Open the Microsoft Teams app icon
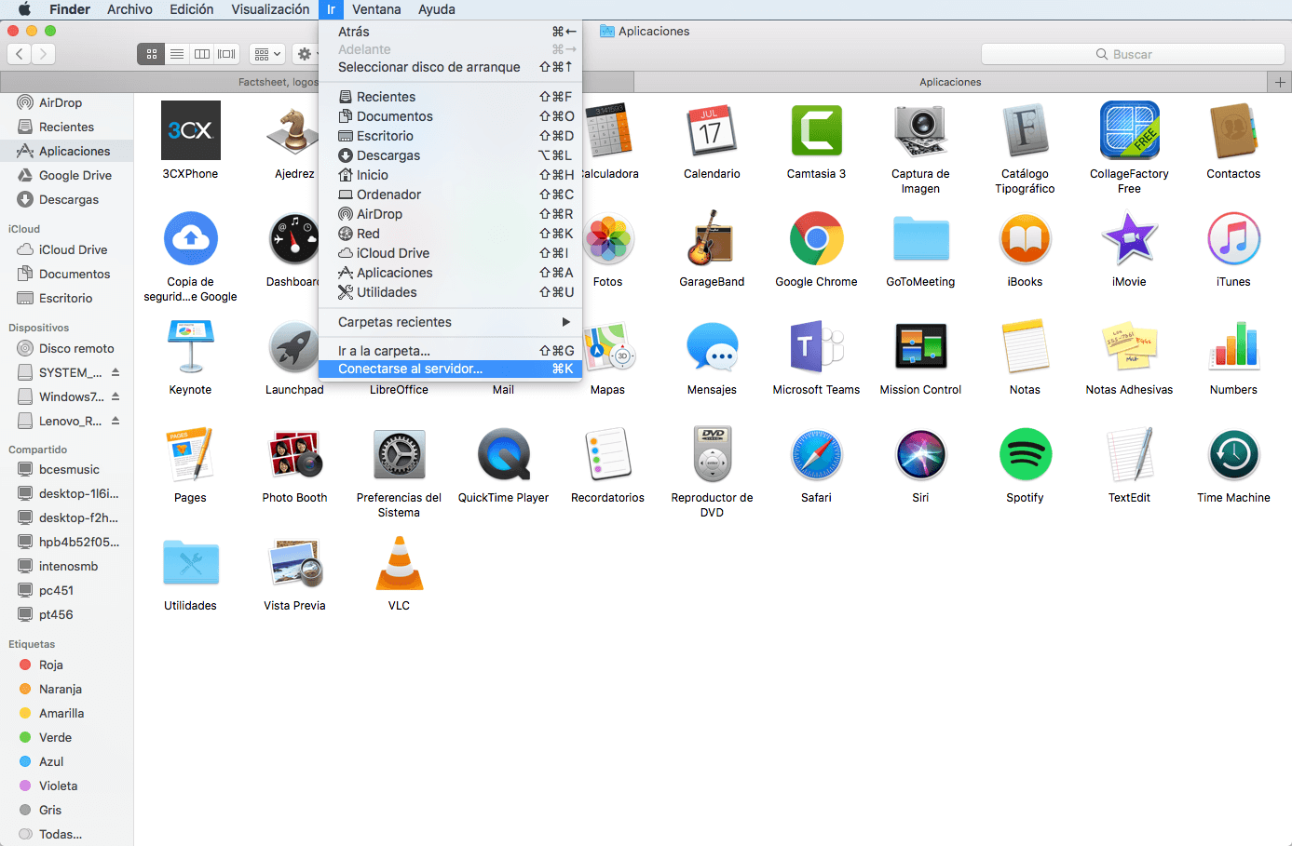Image resolution: width=1292 pixels, height=846 pixels. pos(816,347)
